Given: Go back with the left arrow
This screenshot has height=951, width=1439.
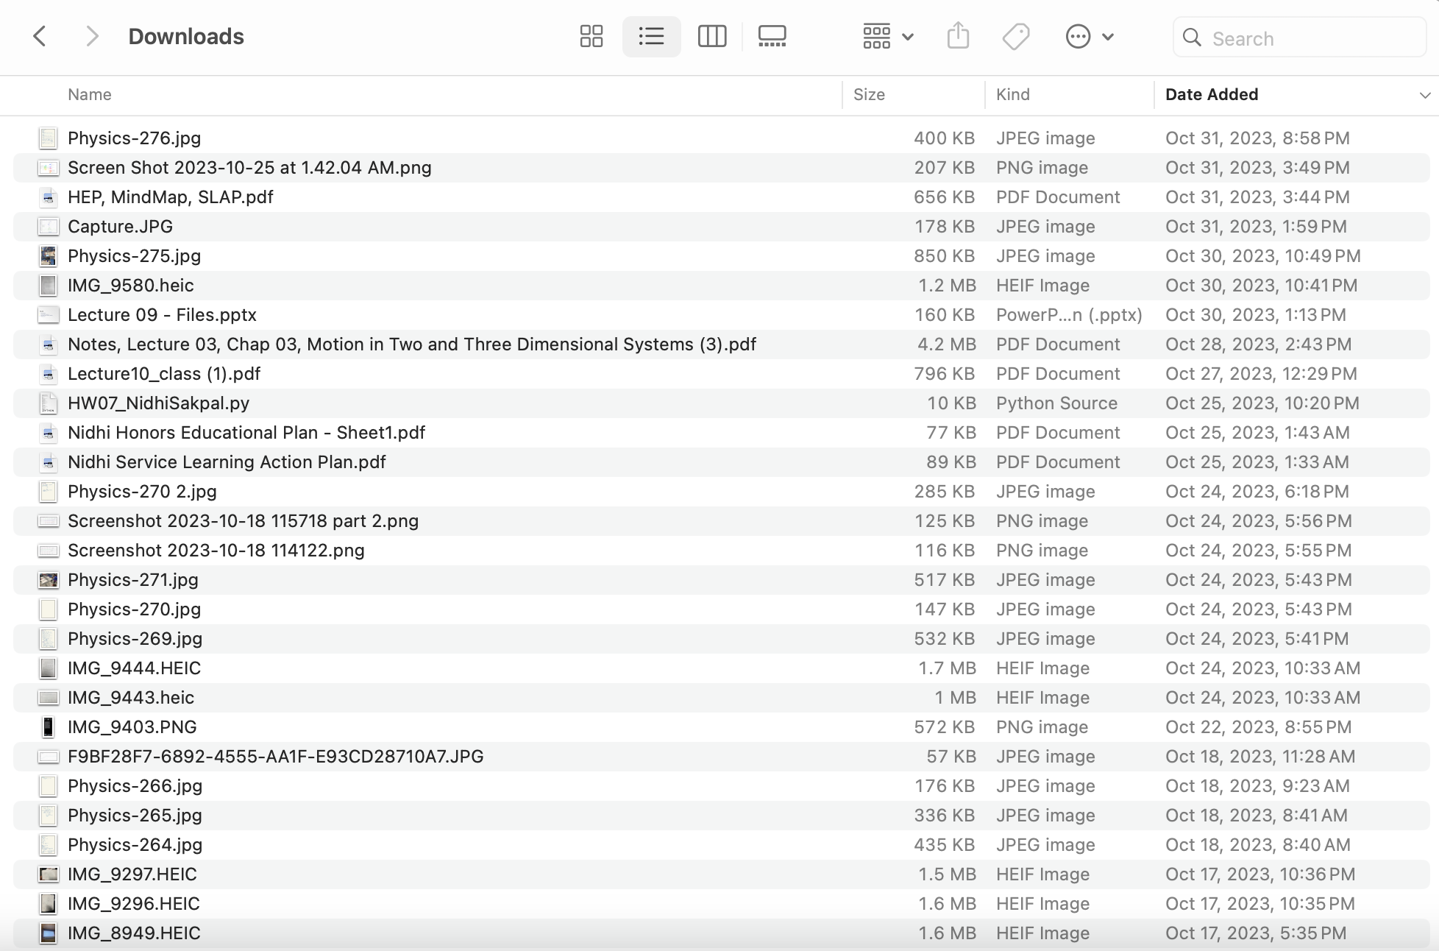Looking at the screenshot, I should point(40,36).
